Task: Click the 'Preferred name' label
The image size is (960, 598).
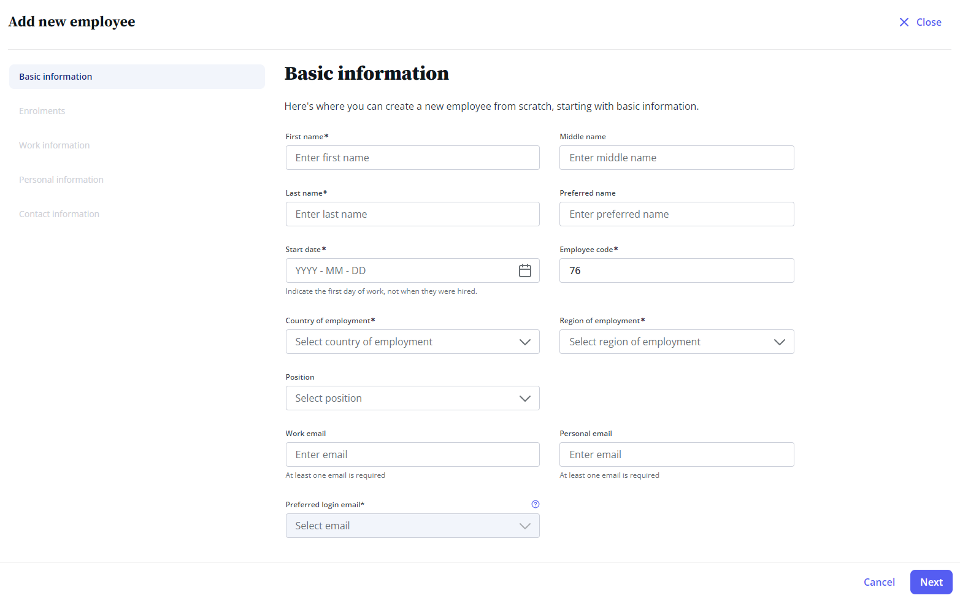Action: (x=588, y=193)
